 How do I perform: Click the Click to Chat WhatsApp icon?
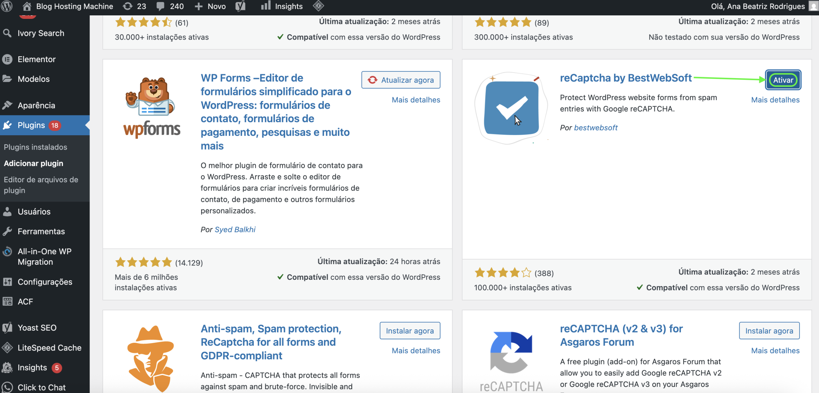pyautogui.click(x=7, y=387)
